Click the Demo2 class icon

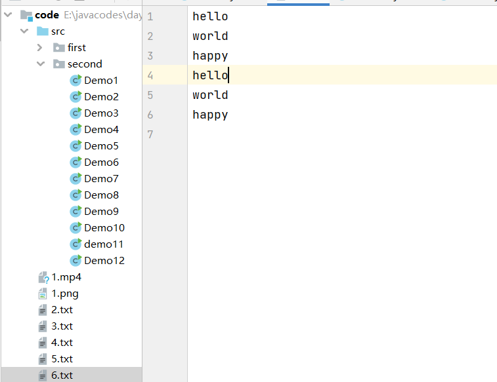coord(76,97)
